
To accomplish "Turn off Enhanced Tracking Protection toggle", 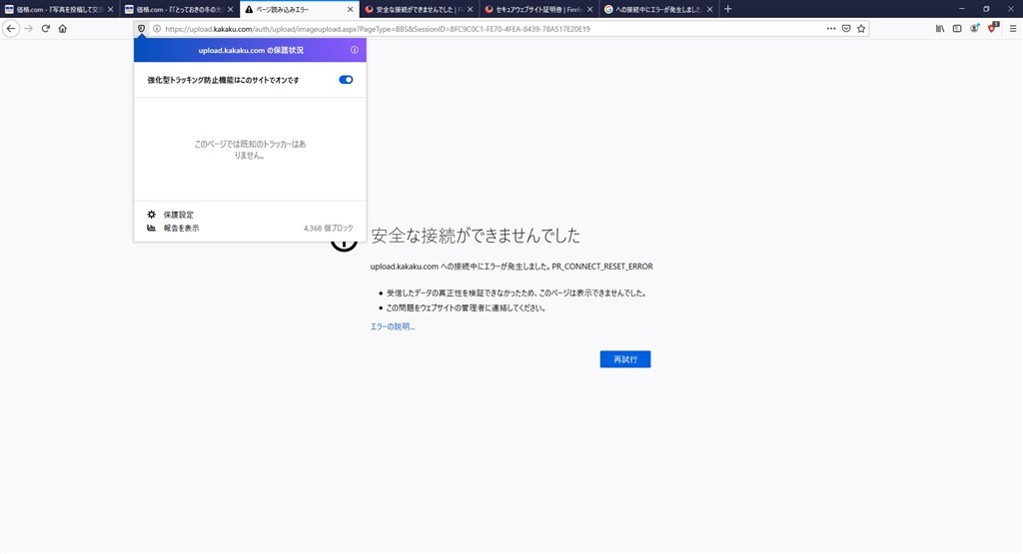I will [x=346, y=80].
